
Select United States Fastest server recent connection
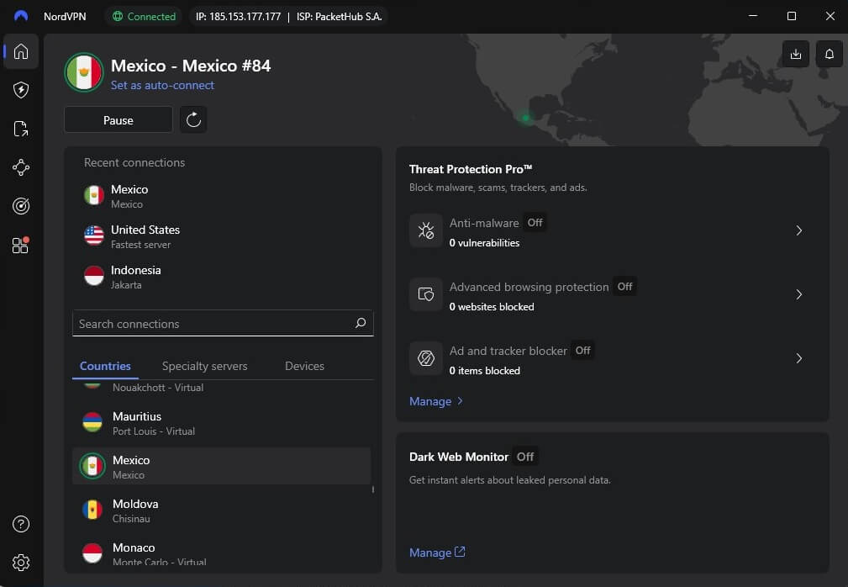223,235
